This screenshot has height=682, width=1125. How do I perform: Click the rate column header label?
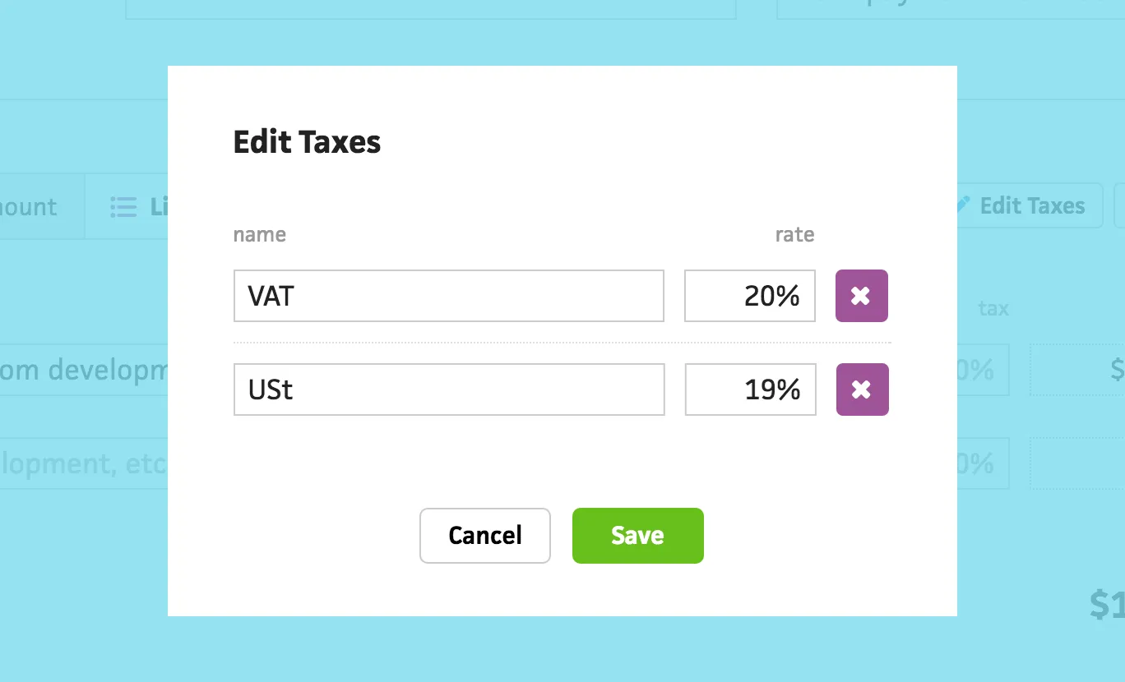(794, 234)
